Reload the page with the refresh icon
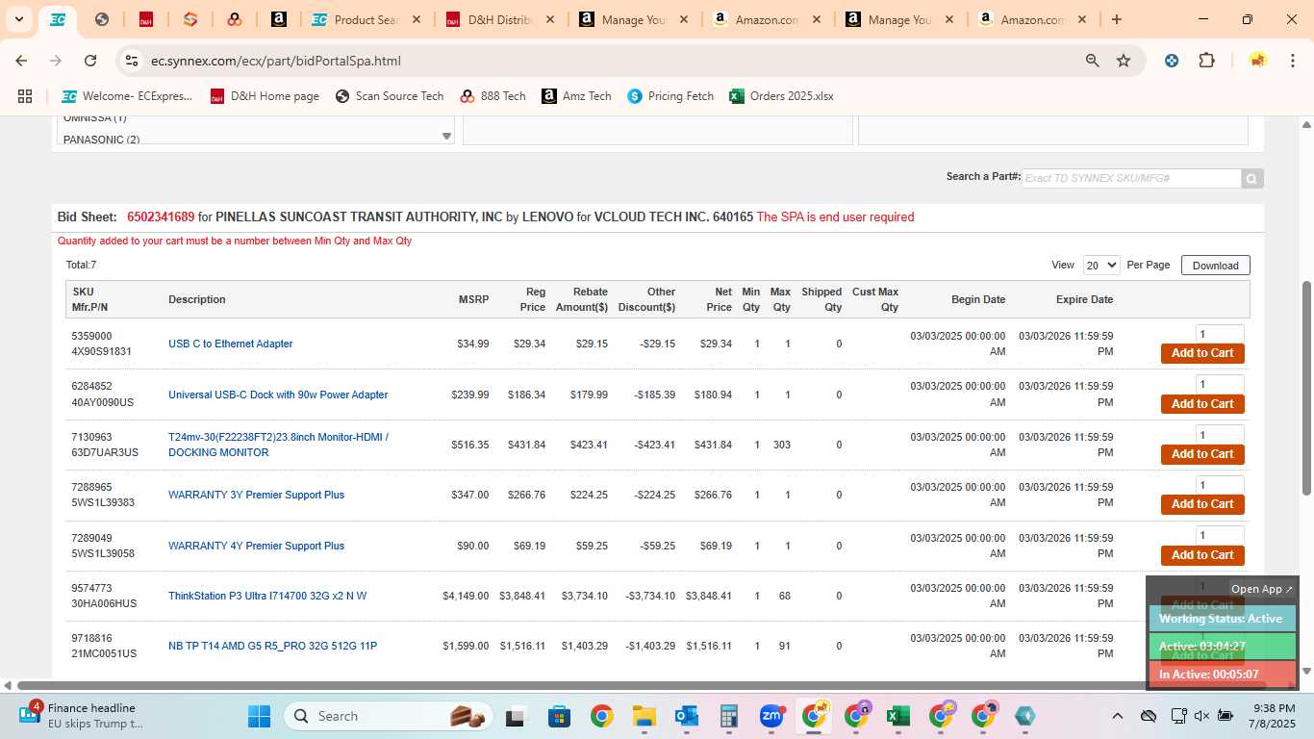The width and height of the screenshot is (1314, 739). point(90,61)
